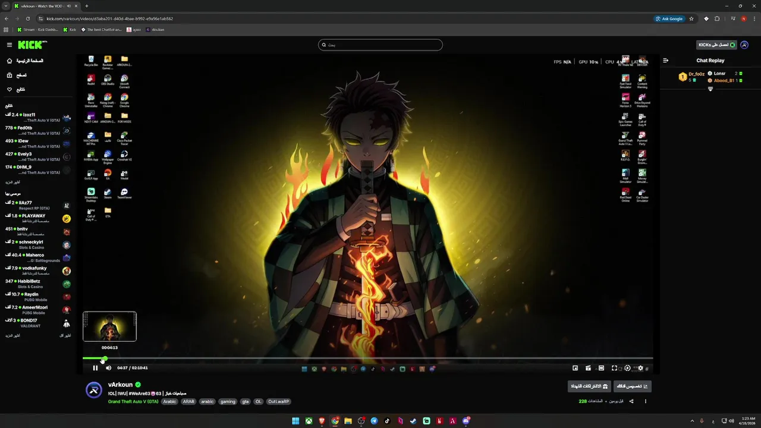Share this VOD
The image size is (761, 428).
[x=631, y=401]
